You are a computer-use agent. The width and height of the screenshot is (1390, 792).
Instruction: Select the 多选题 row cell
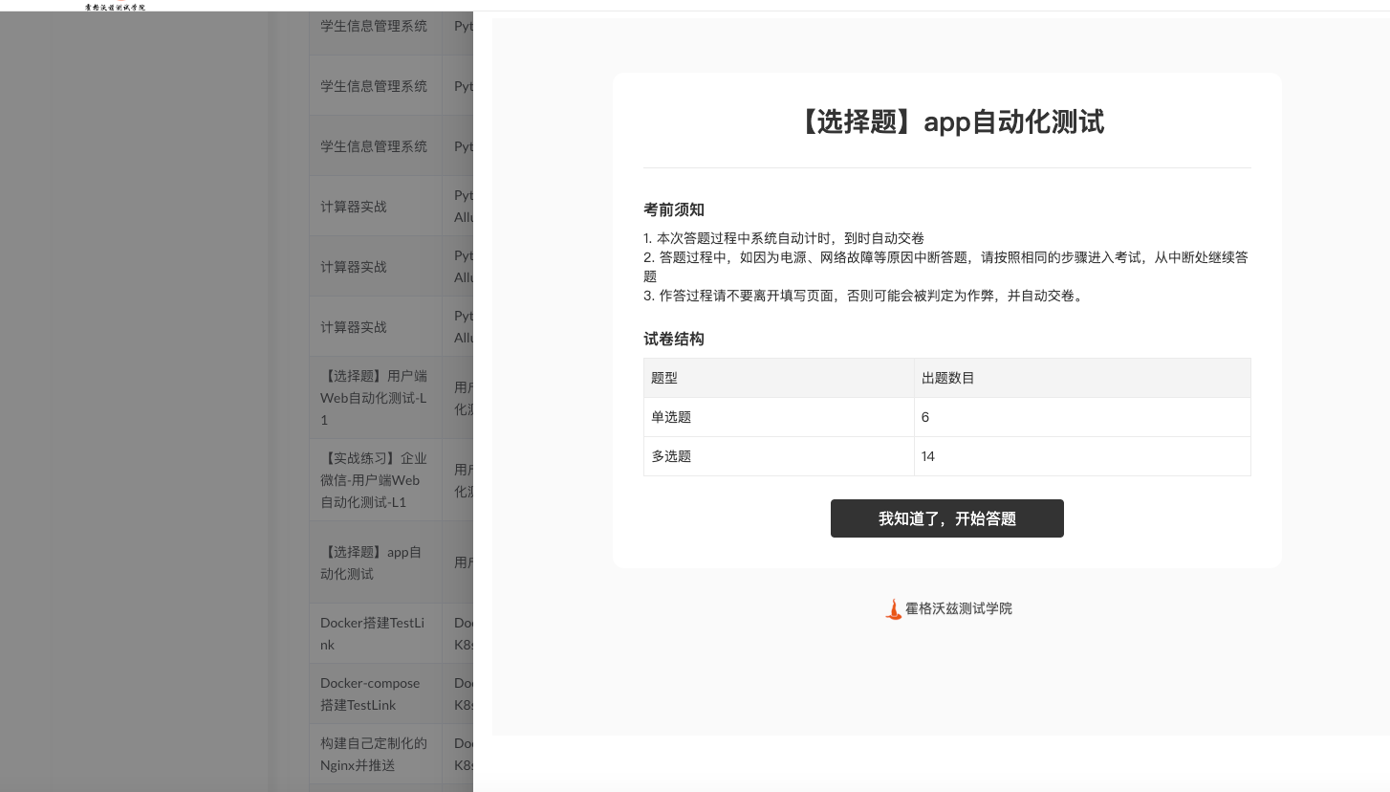(778, 456)
